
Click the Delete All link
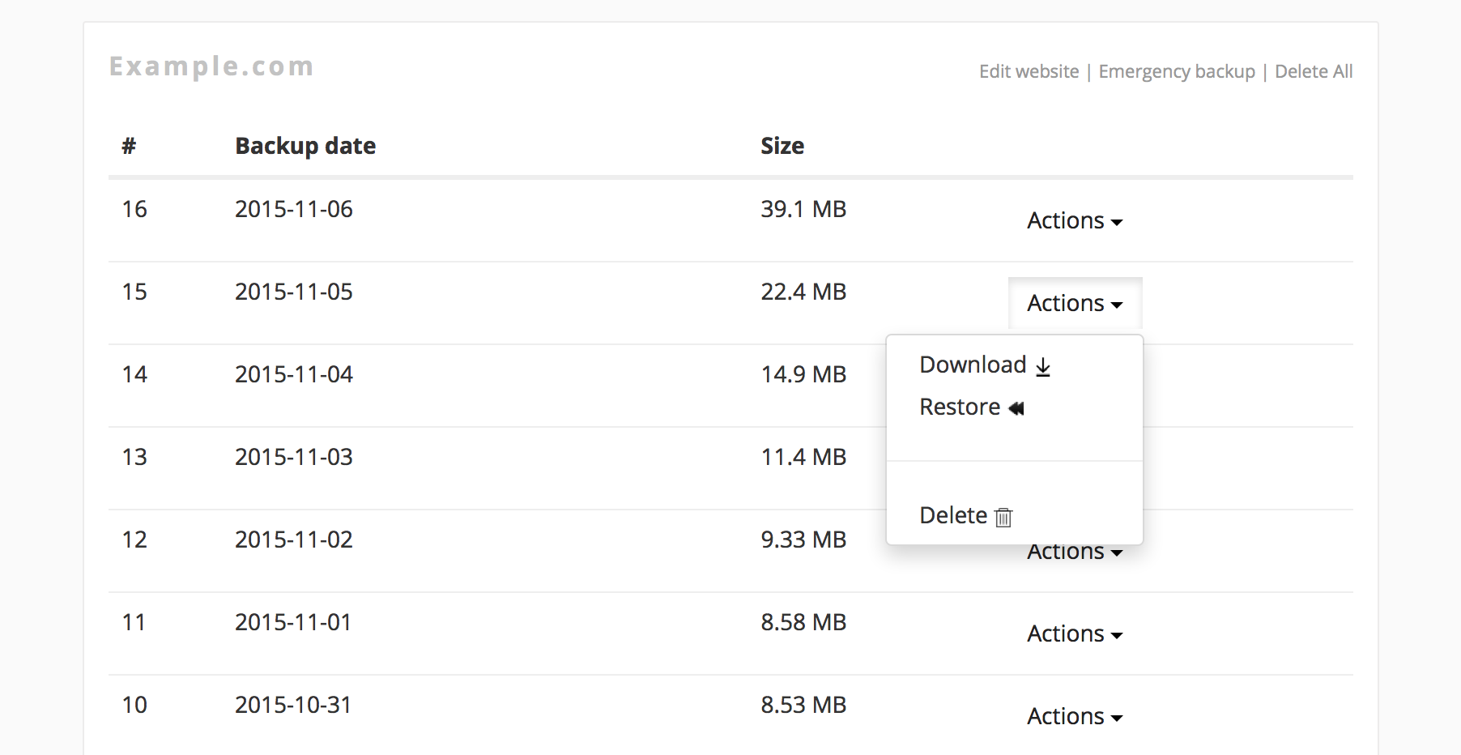pos(1313,72)
